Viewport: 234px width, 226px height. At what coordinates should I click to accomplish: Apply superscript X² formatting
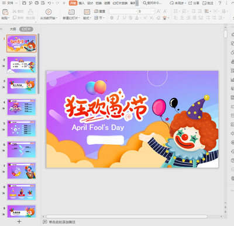click(x=145, y=18)
